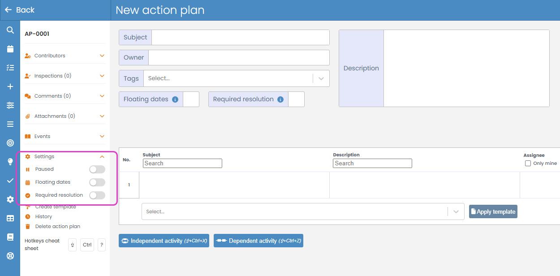The width and height of the screenshot is (560, 276).
Task: Collapse the Settings section chevron
Action: (102, 156)
